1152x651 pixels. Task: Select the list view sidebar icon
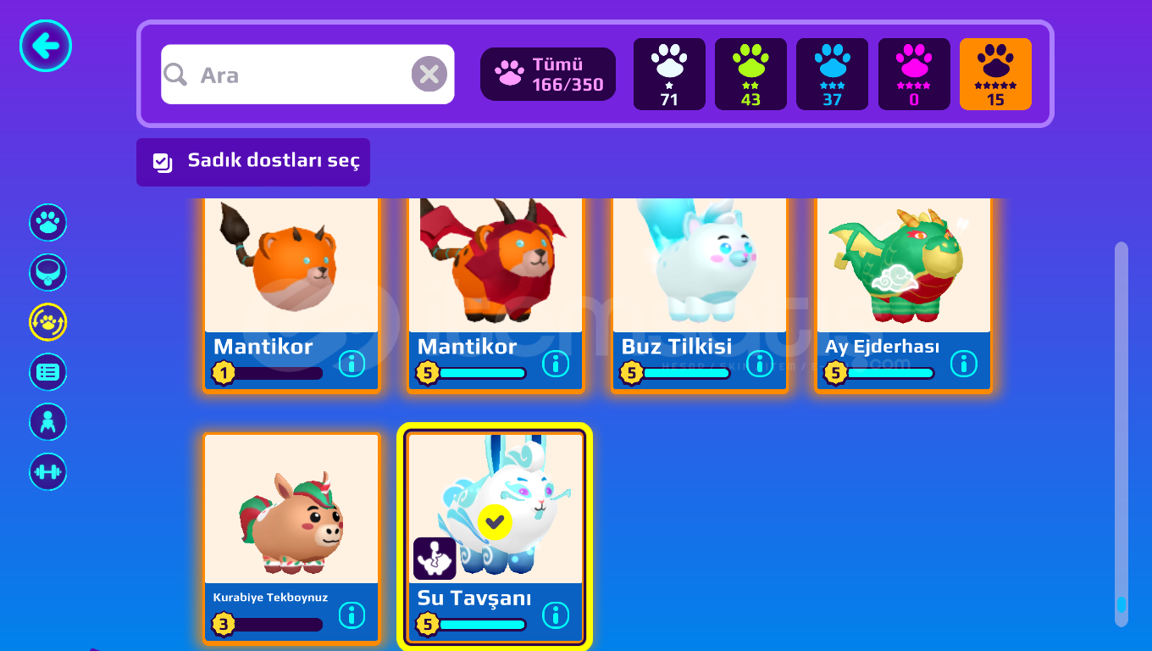(48, 372)
